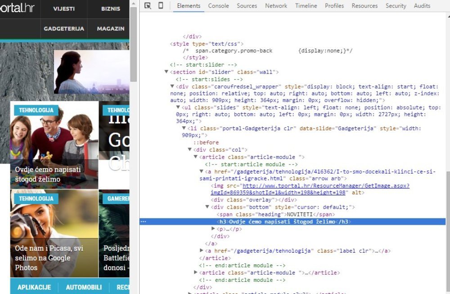This screenshot has width=450, height=294.
Task: Select the ::before pseudo-element row
Action: pos(206,143)
